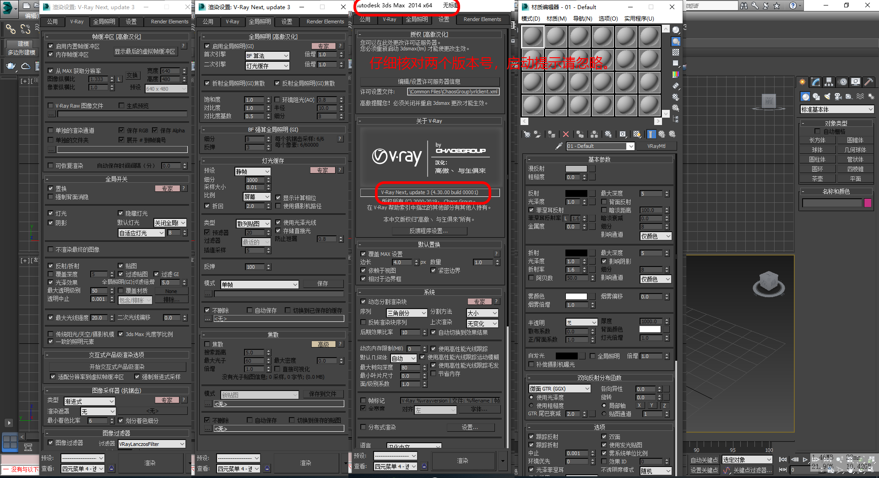Click Go to Start playback icon
The height and width of the screenshot is (478, 879).
783,460
